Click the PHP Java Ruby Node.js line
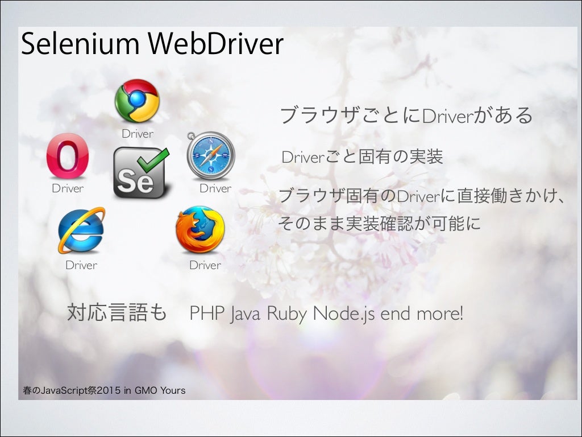Viewport: 582px width, 437px height. (x=326, y=314)
